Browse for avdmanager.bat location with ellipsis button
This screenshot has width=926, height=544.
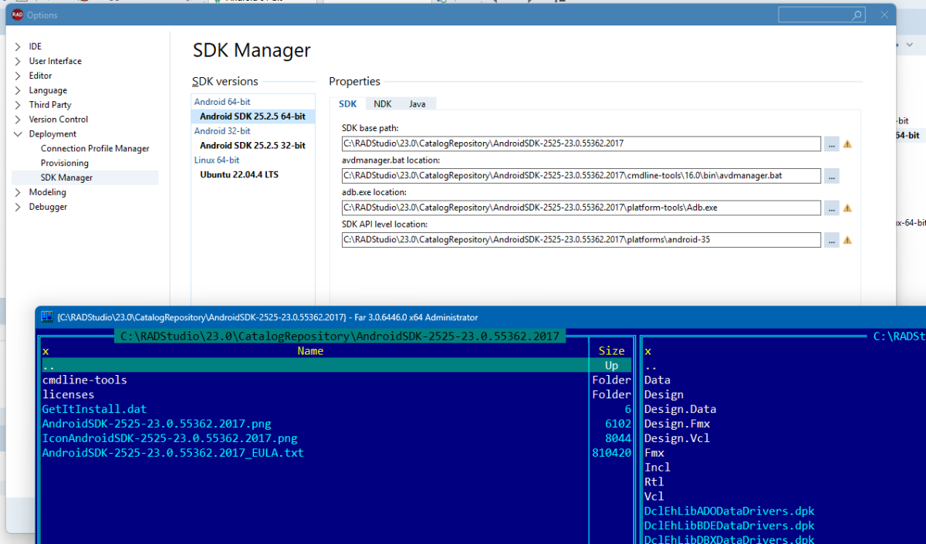(x=831, y=176)
